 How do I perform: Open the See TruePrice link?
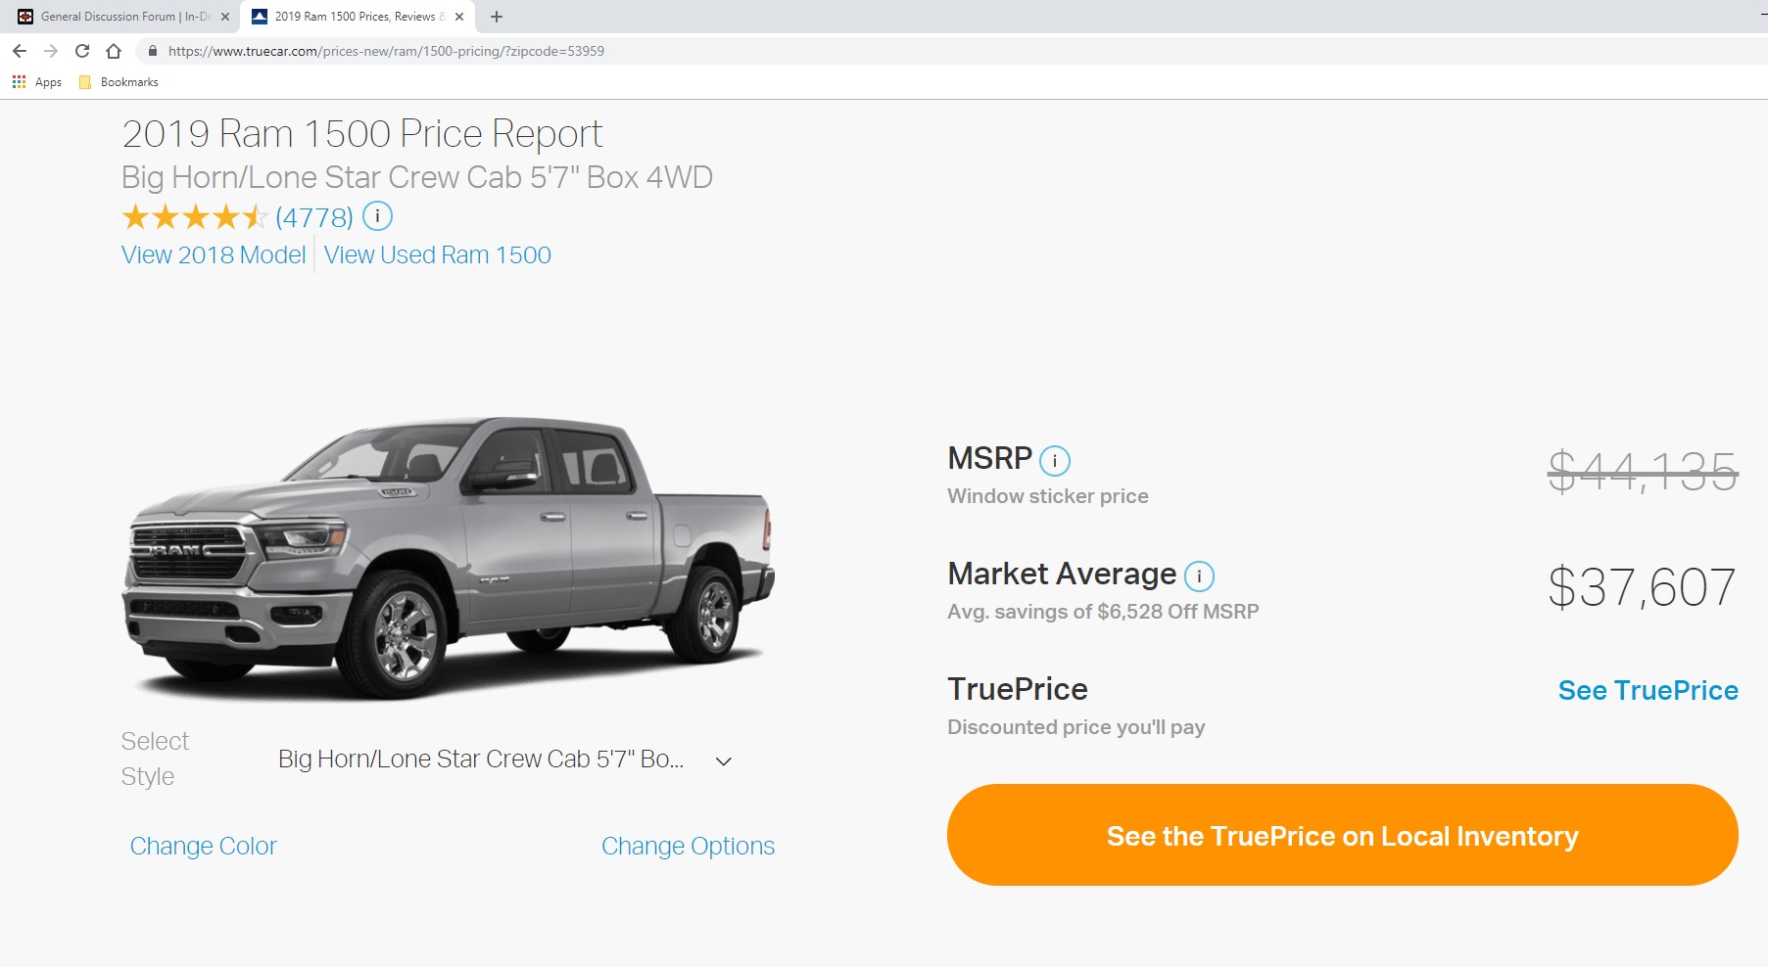click(1648, 691)
